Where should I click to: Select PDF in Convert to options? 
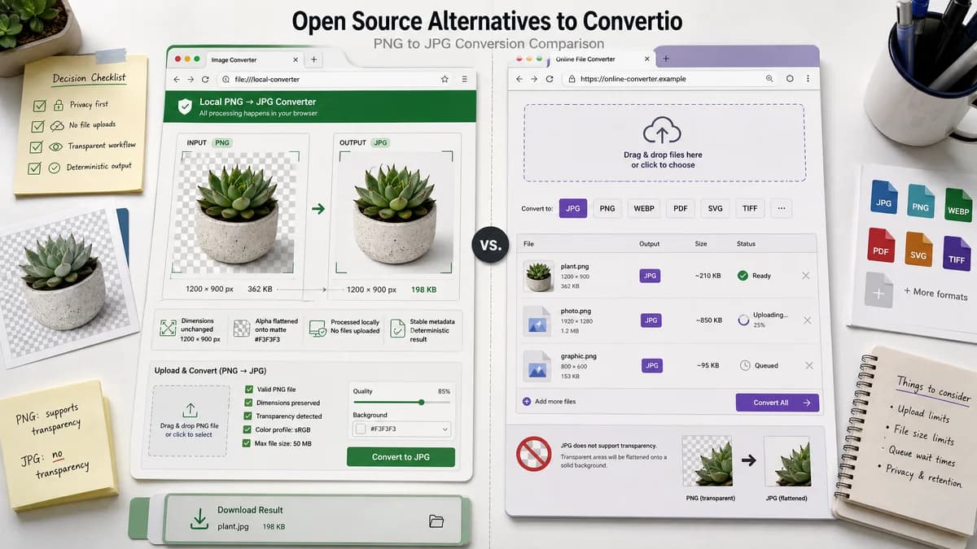coord(681,208)
